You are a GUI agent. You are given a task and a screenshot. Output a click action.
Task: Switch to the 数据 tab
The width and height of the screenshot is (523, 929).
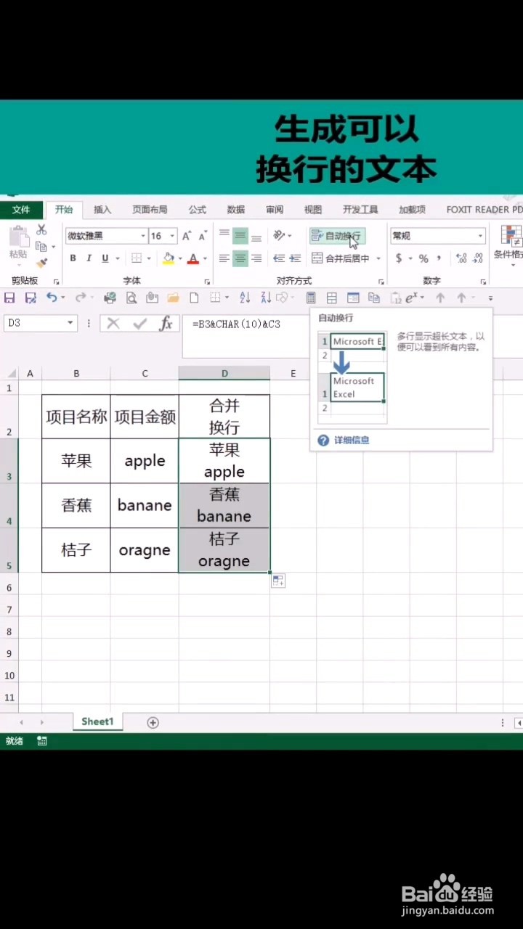(236, 210)
